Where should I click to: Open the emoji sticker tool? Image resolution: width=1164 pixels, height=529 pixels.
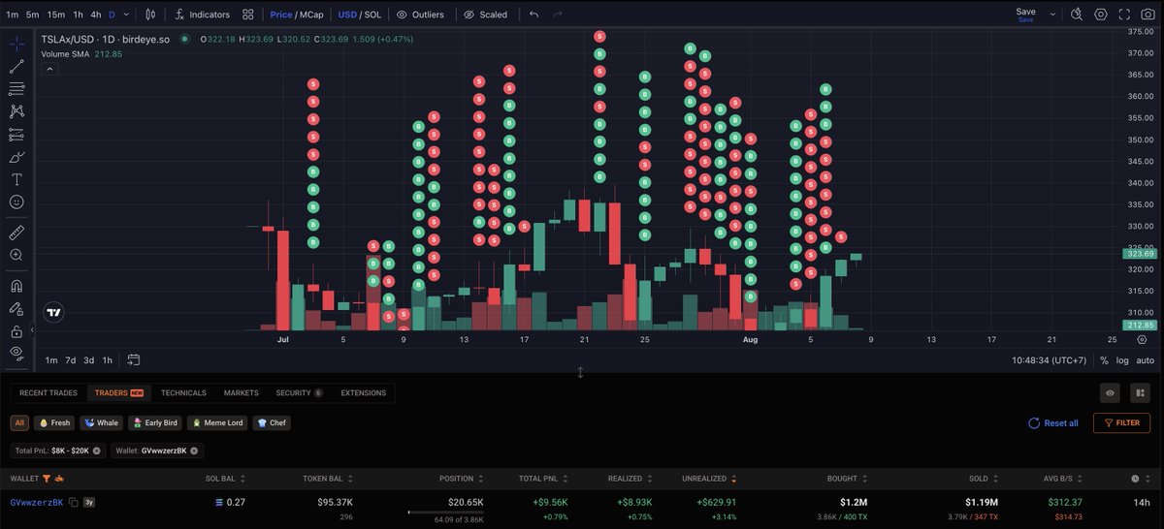(16, 202)
